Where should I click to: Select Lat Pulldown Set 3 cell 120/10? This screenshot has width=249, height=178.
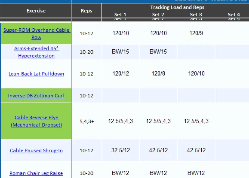click(196, 74)
